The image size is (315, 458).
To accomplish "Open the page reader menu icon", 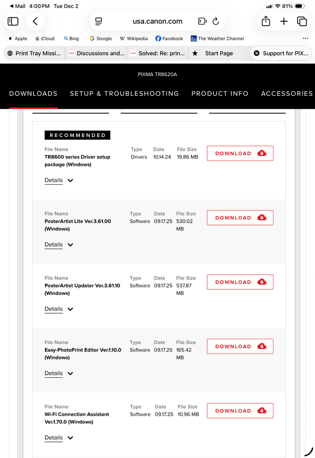I will coord(98,21).
